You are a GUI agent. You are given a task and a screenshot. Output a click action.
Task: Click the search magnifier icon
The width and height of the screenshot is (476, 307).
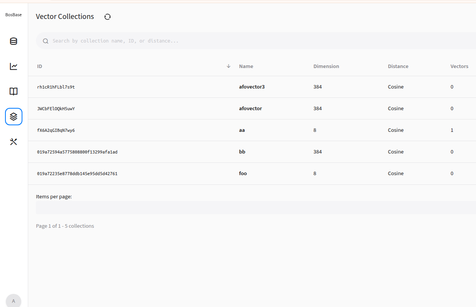pos(46,41)
